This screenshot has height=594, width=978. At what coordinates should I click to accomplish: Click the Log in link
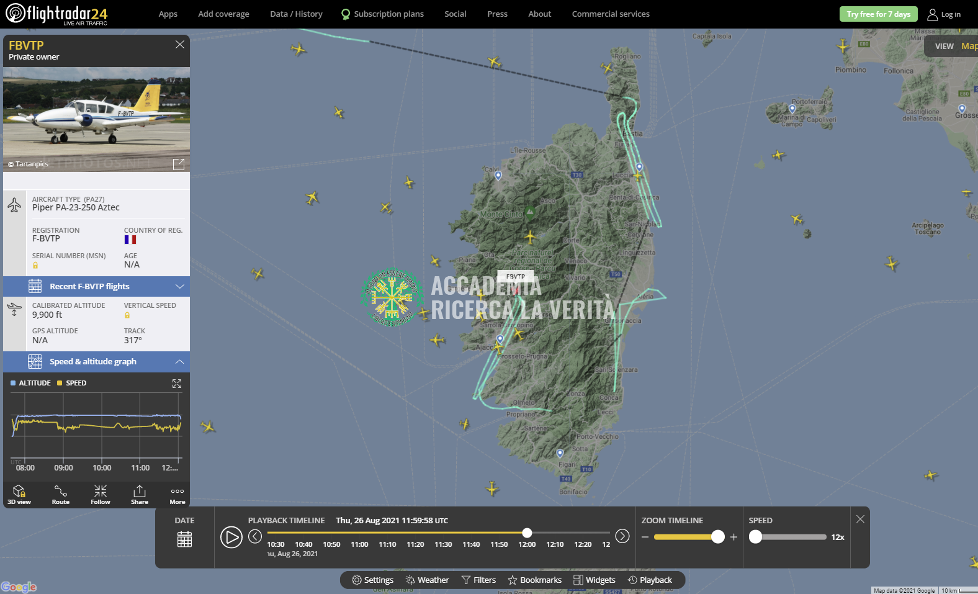tap(944, 14)
